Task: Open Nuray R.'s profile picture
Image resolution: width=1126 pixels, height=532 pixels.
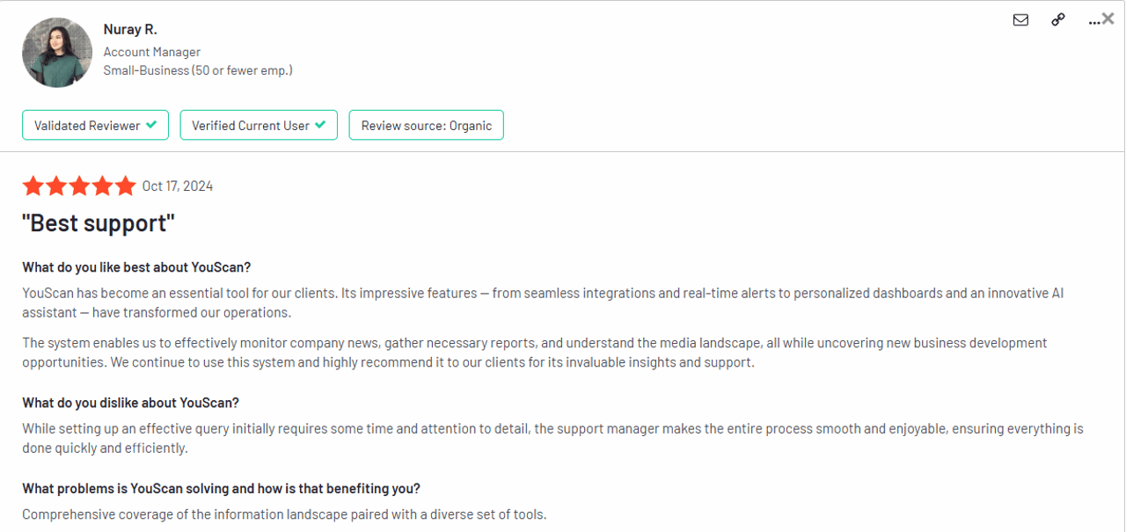Action: (56, 52)
